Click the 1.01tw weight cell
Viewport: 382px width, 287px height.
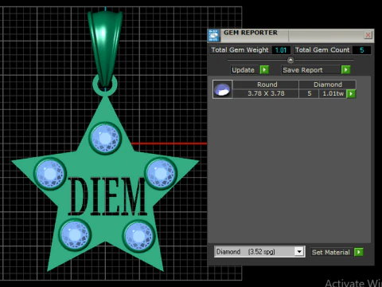coord(333,93)
